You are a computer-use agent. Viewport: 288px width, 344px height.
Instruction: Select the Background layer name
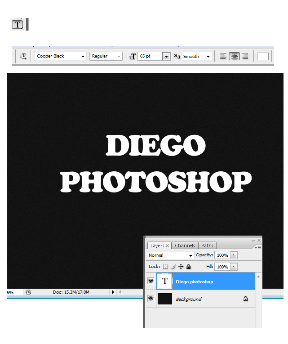189,299
